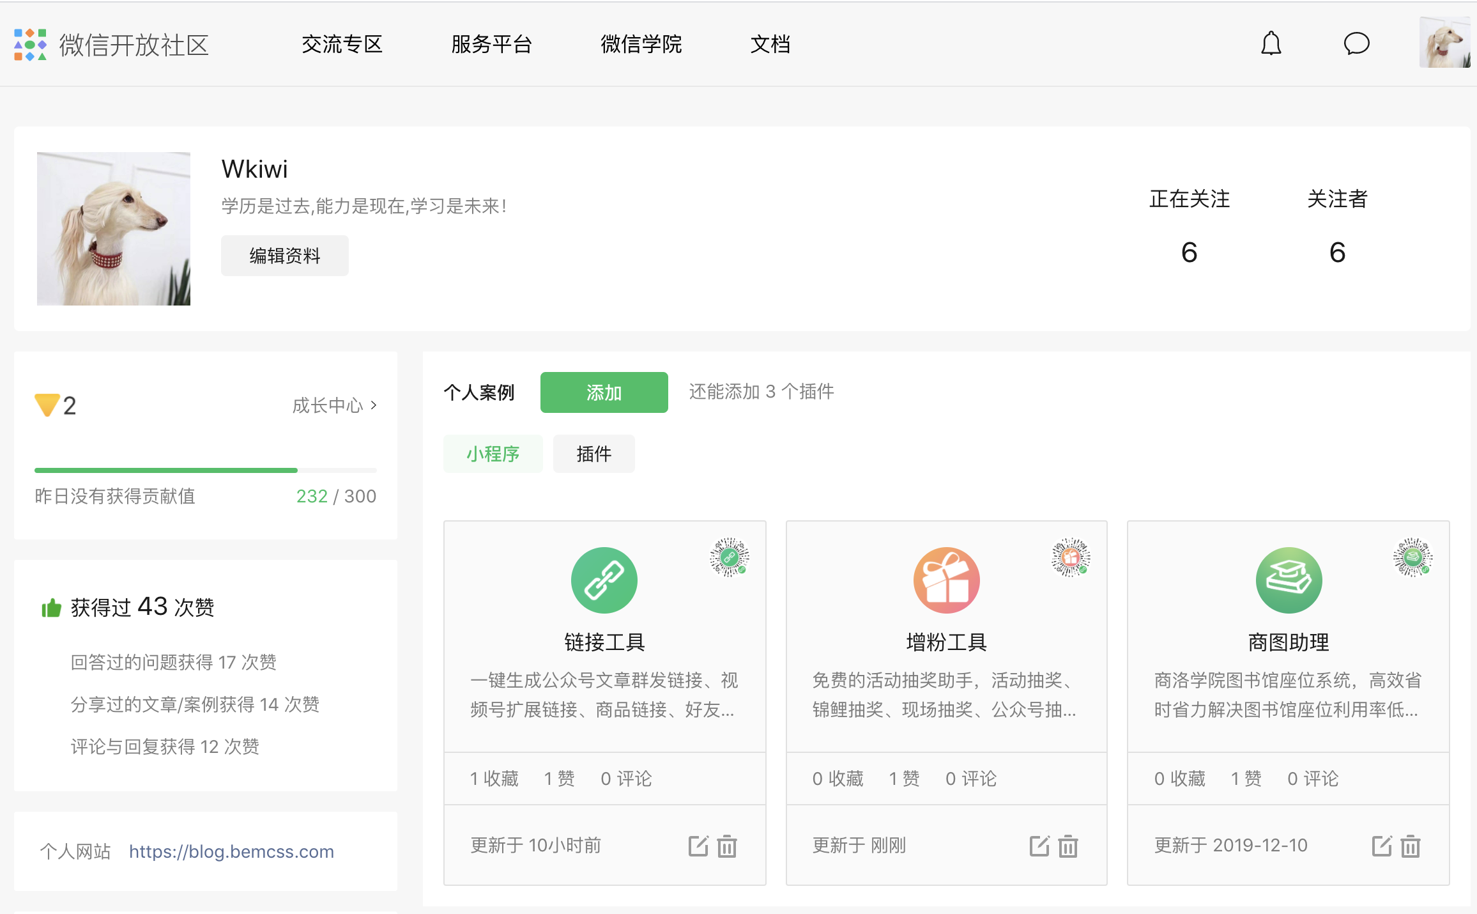Open the notification bell icon
The image size is (1477, 914).
tap(1271, 43)
